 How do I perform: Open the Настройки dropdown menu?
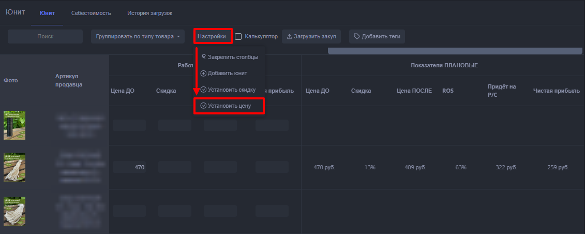coord(213,37)
